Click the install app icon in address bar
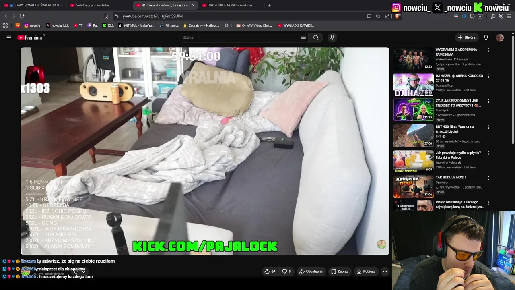Screen dimensions: 515x290 click(x=369, y=16)
